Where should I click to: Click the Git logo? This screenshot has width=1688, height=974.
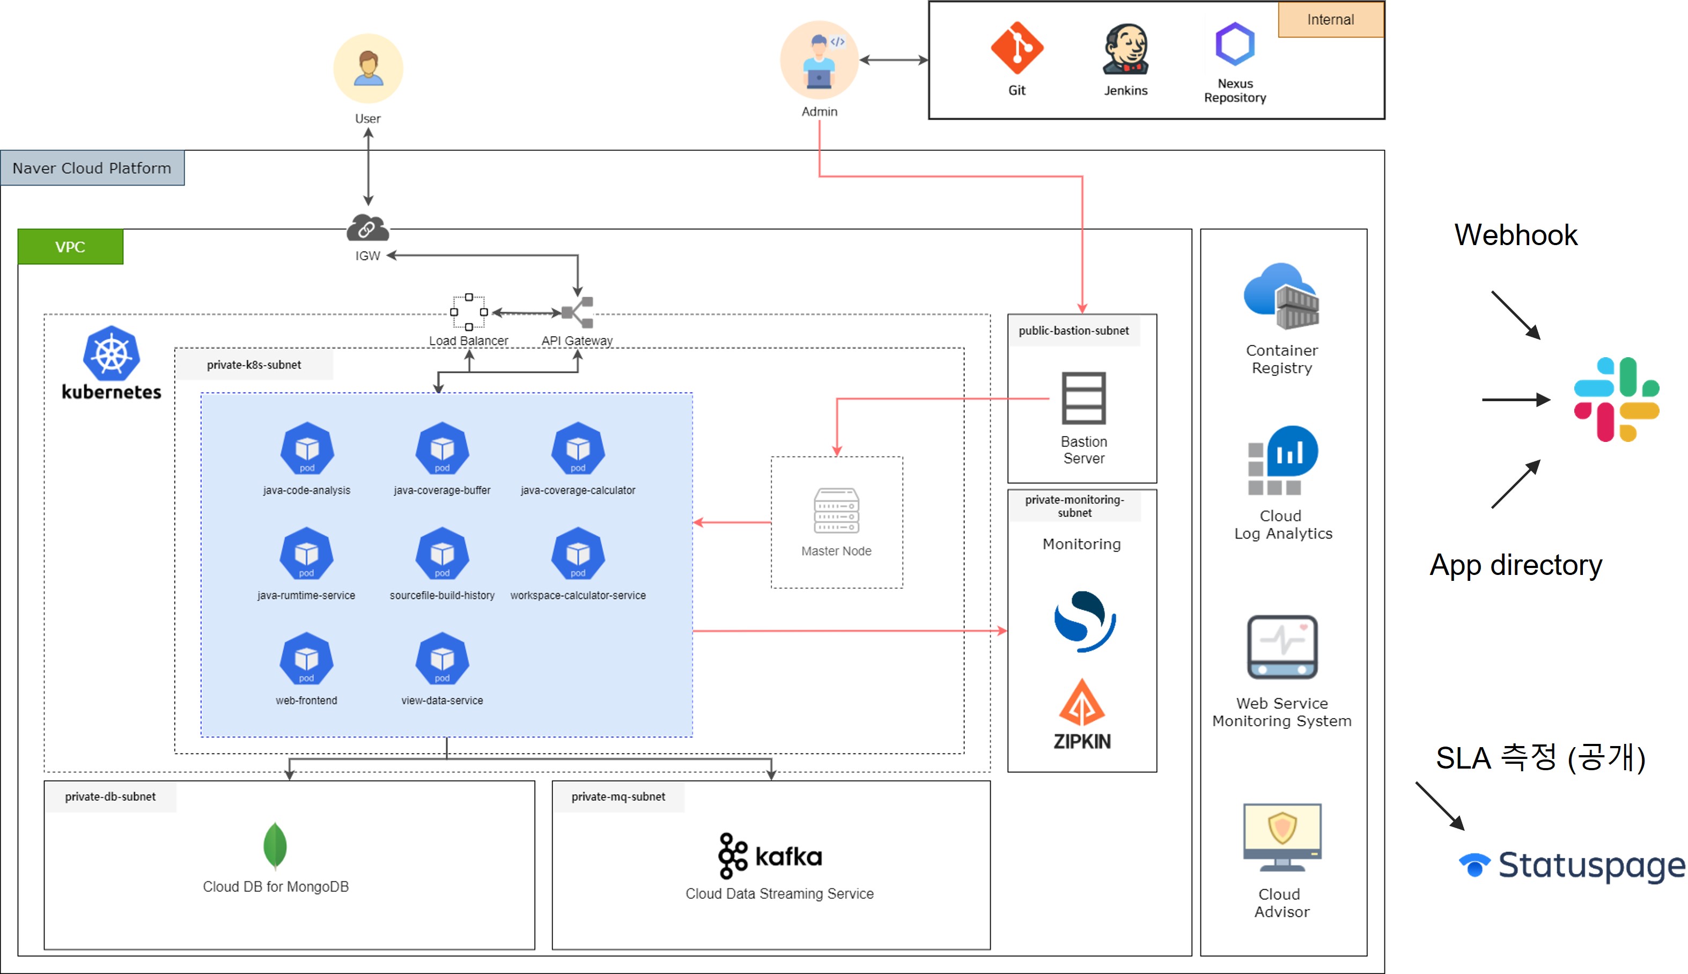point(1016,48)
